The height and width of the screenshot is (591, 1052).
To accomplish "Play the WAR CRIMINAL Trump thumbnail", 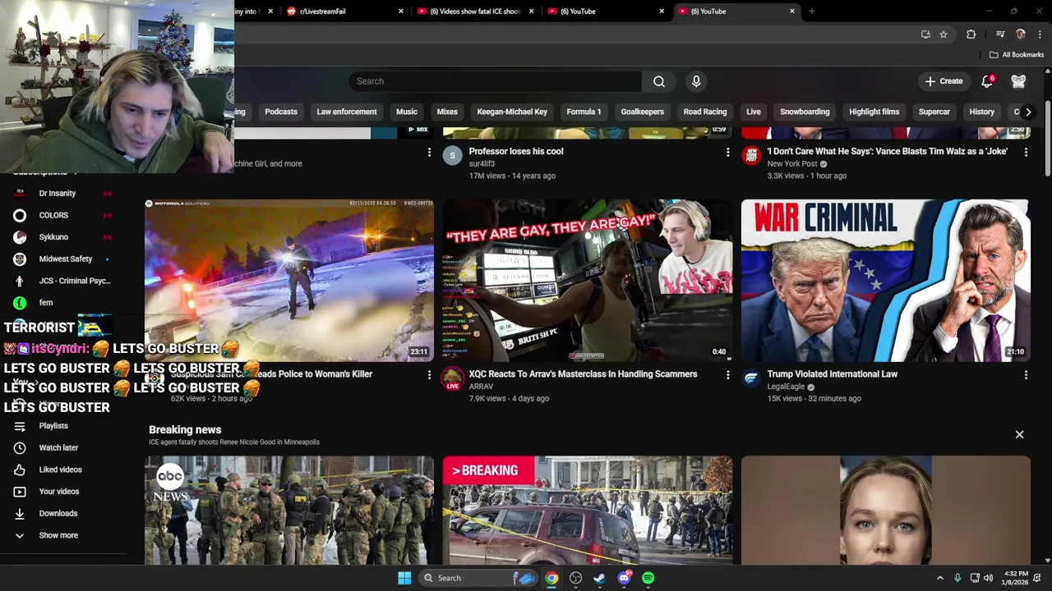I will tap(885, 280).
